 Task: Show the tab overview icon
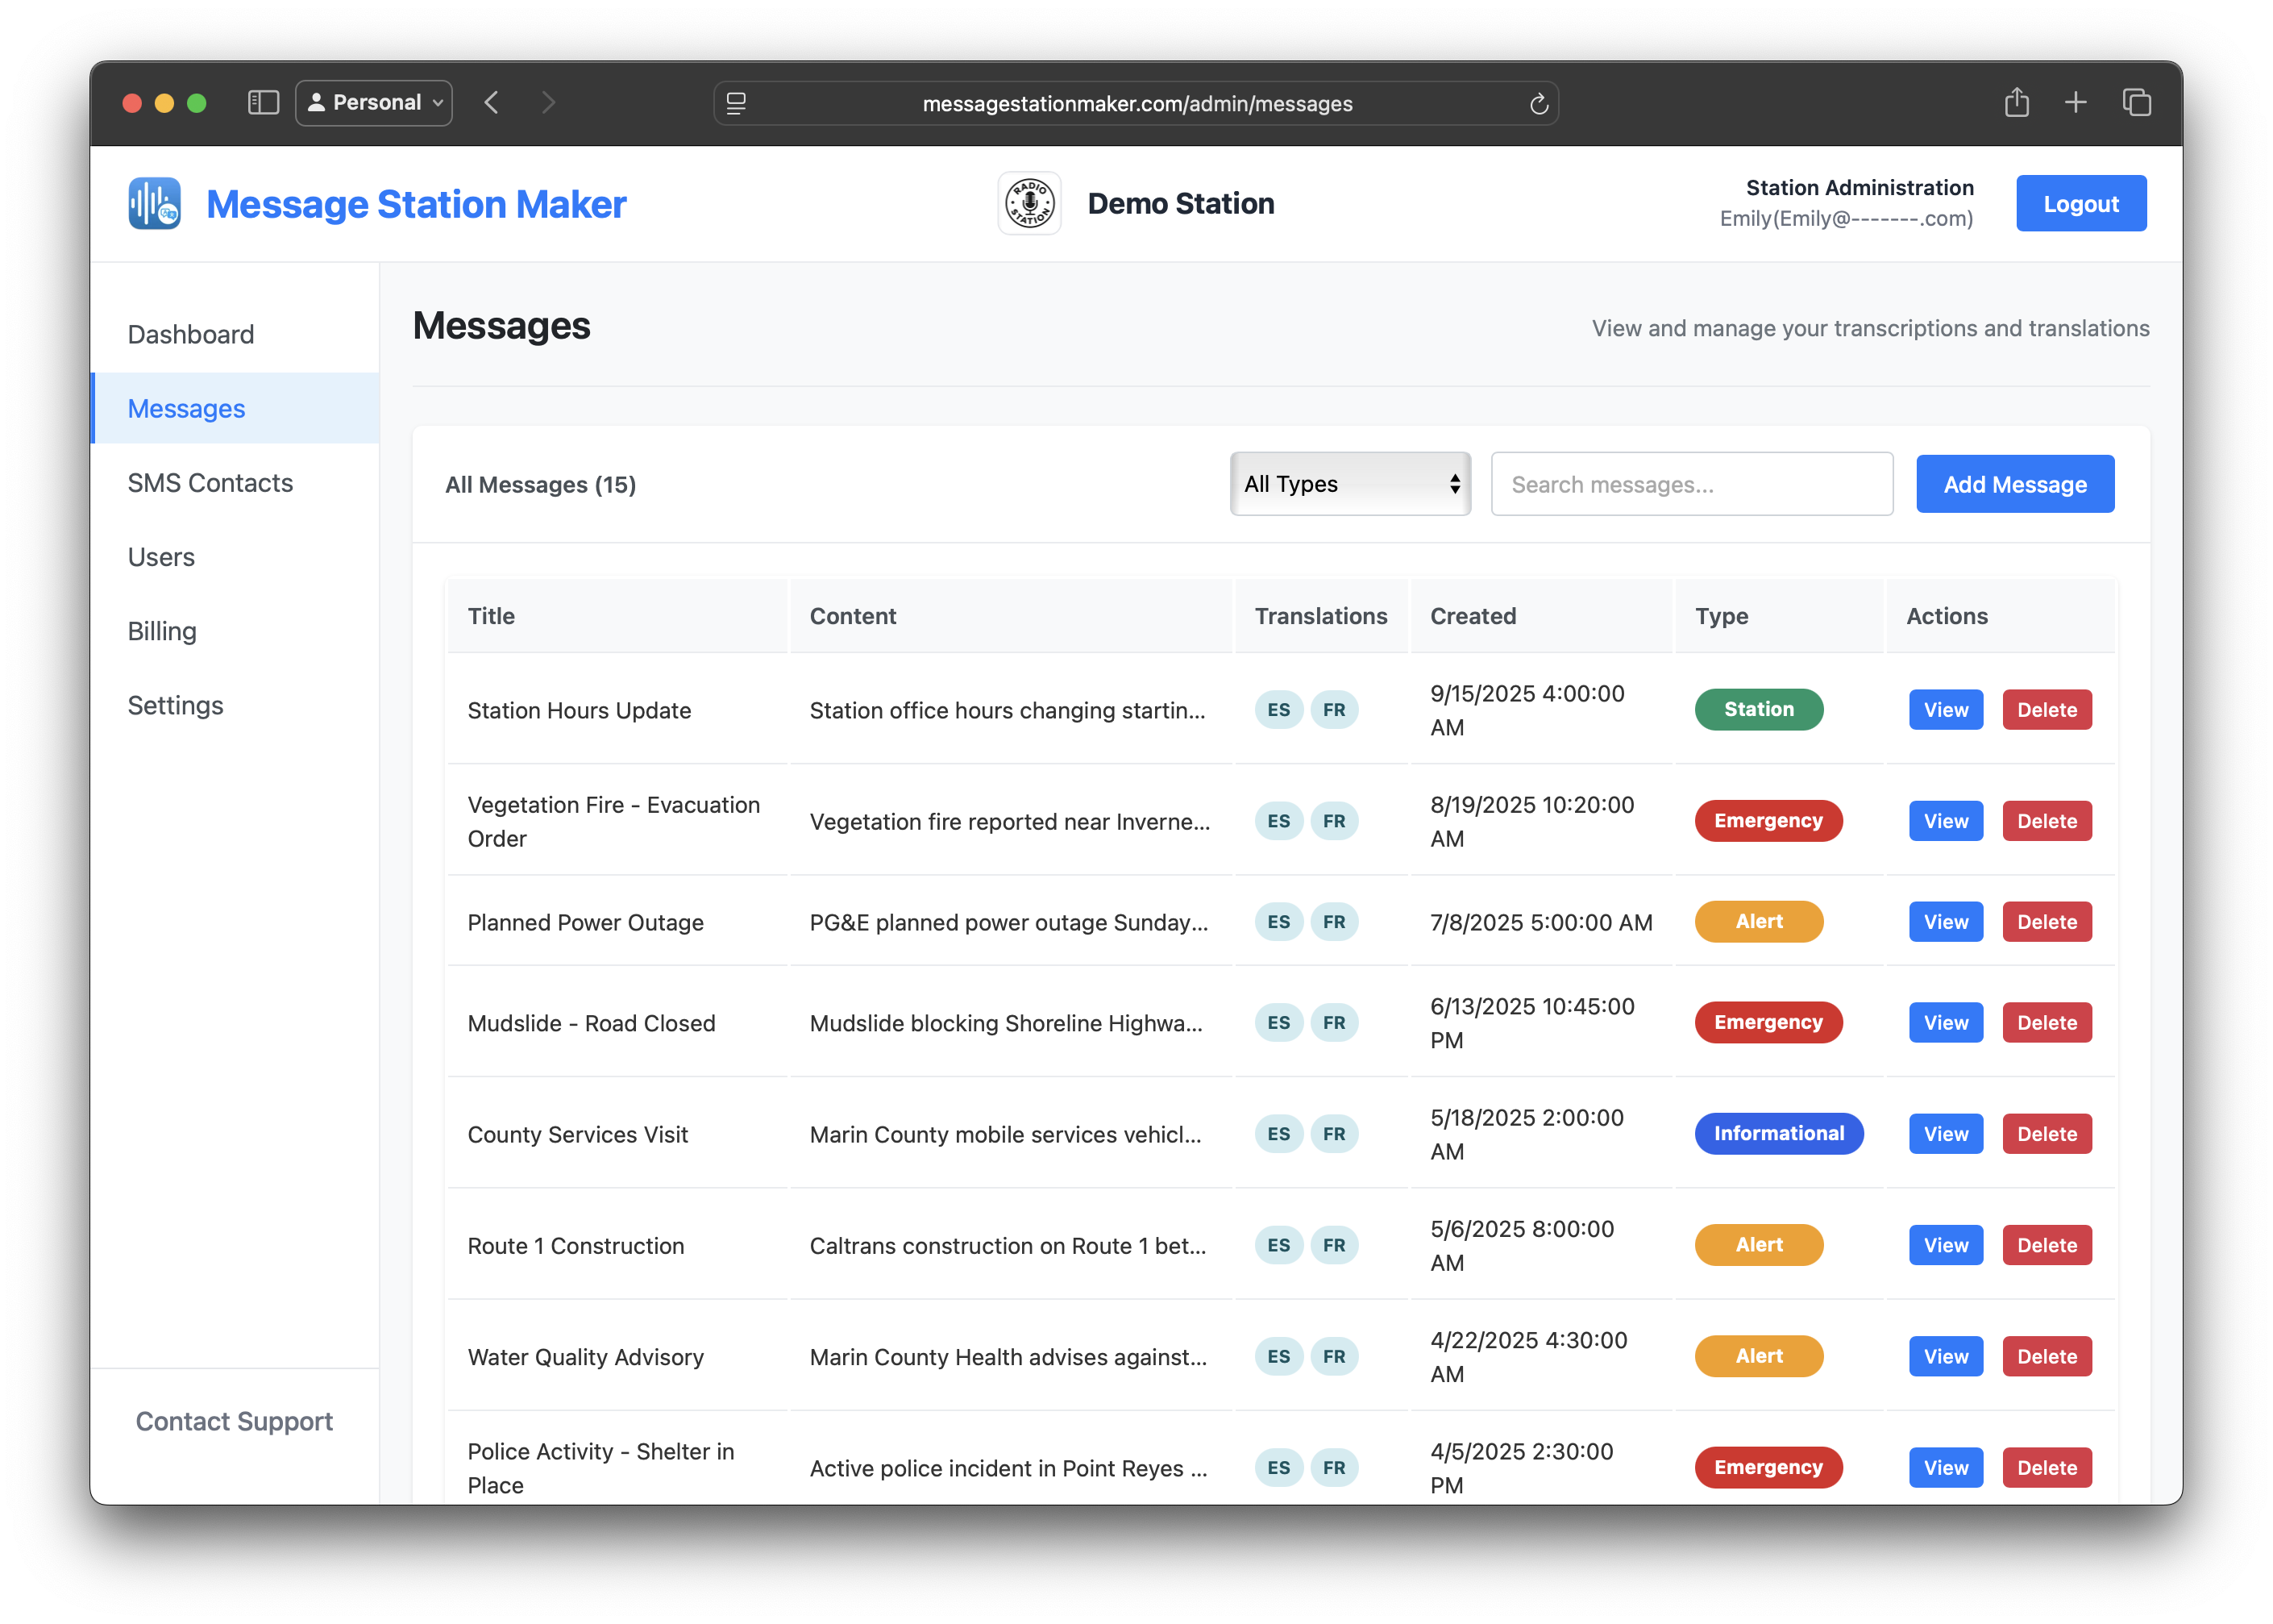click(x=2136, y=102)
